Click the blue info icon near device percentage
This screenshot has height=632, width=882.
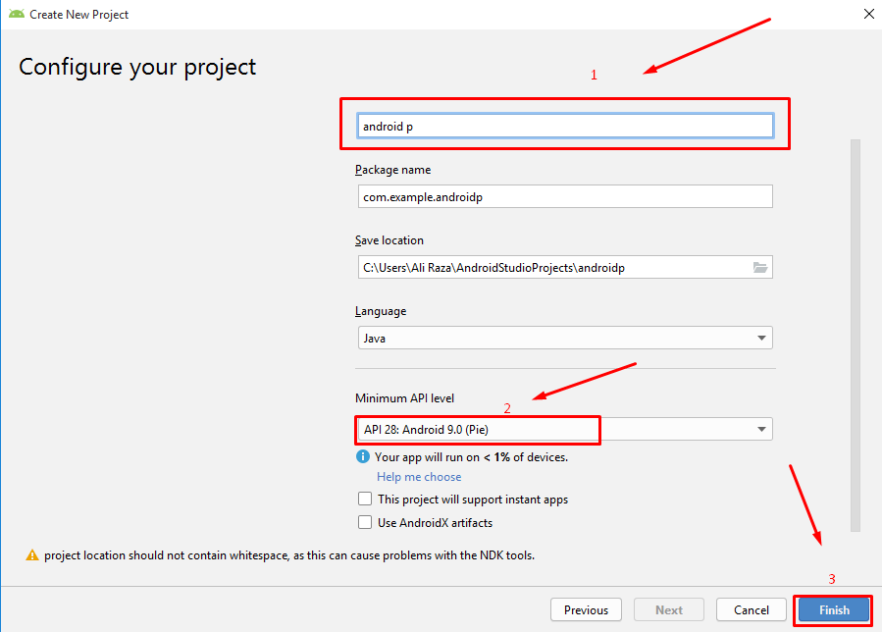pyautogui.click(x=363, y=457)
